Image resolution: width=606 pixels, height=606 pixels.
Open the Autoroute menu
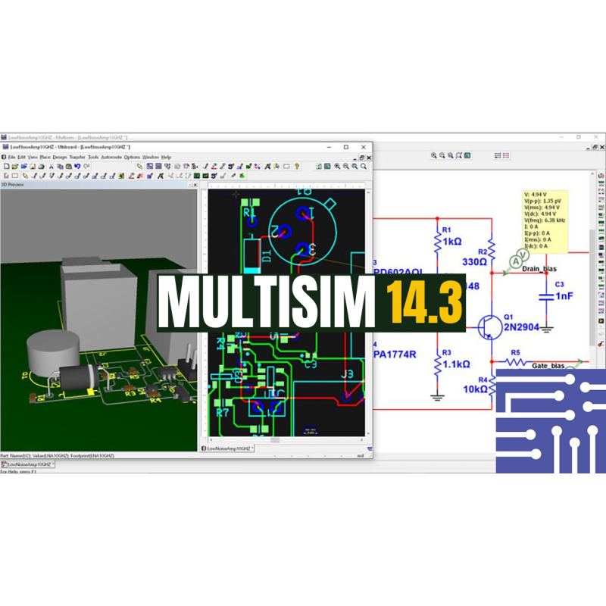[111, 157]
